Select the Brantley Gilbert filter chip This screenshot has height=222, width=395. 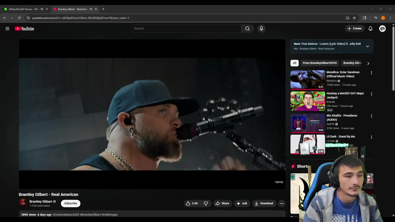[x=352, y=63]
